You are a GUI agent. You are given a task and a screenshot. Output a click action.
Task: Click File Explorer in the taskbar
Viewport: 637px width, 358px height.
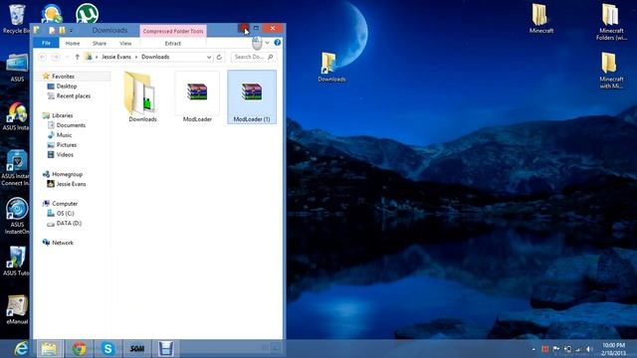(x=49, y=349)
